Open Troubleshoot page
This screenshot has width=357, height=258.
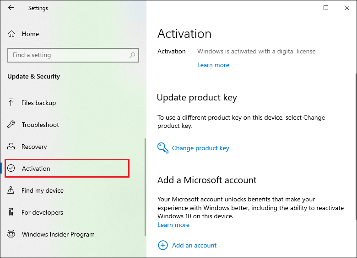(x=40, y=125)
